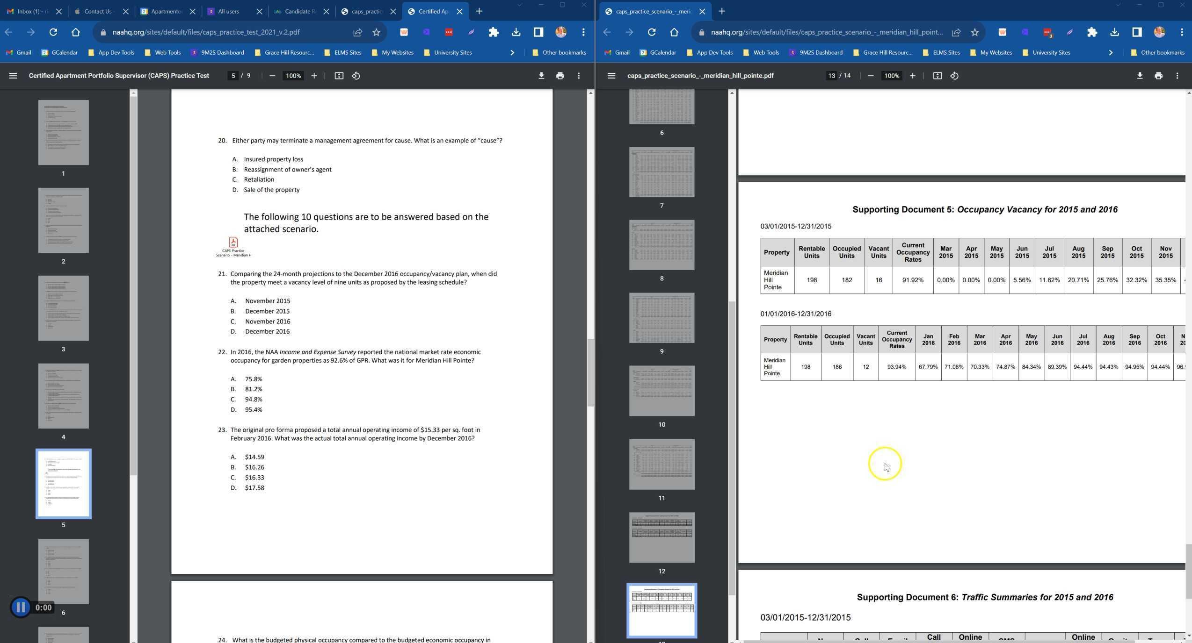Pause the screen recording
The height and width of the screenshot is (643, 1192).
[x=21, y=607]
